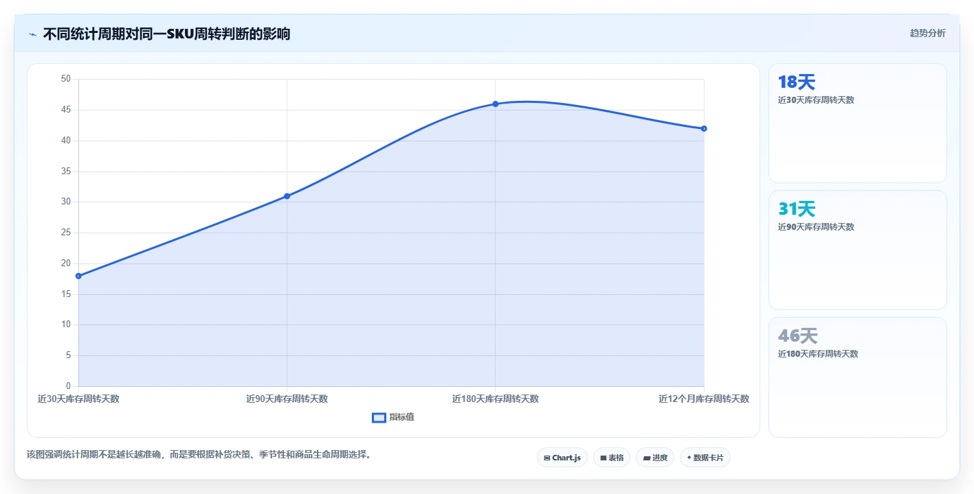Click the 进度 tag button

click(x=655, y=458)
